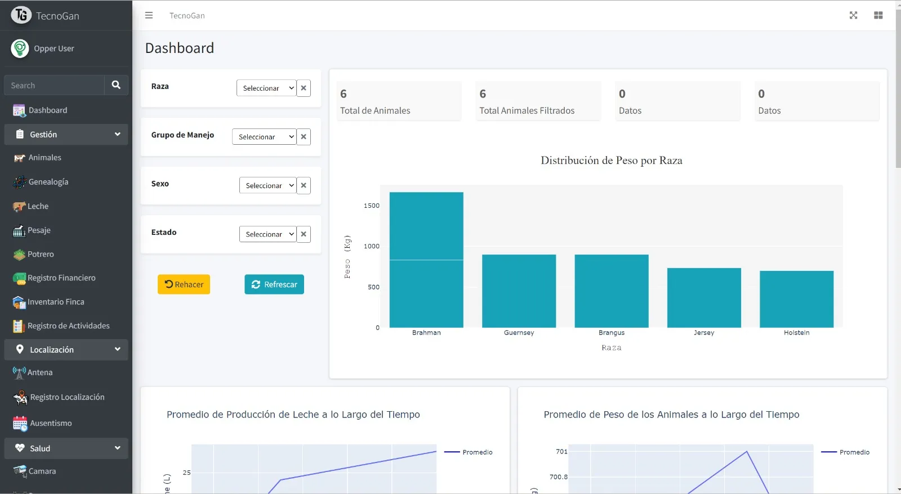Click the Total de Animales card

click(x=399, y=101)
